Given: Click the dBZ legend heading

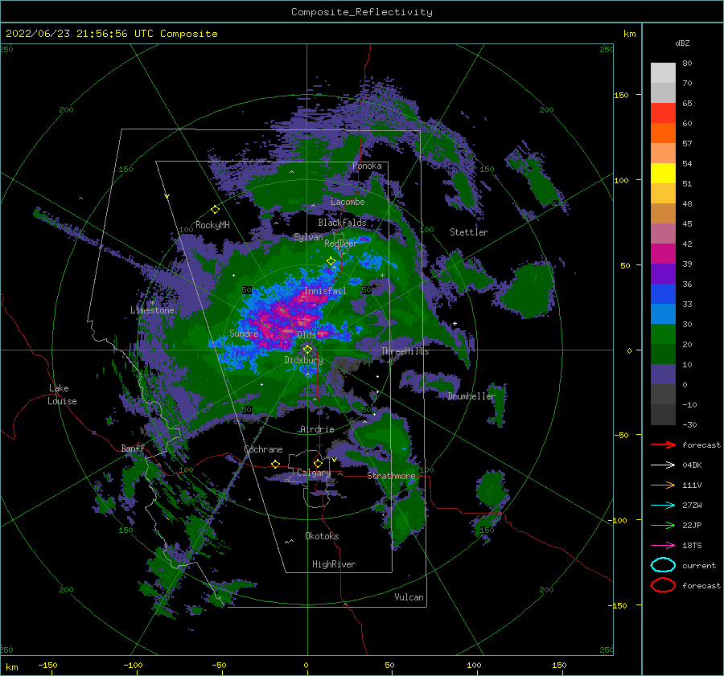Looking at the screenshot, I should (682, 43).
